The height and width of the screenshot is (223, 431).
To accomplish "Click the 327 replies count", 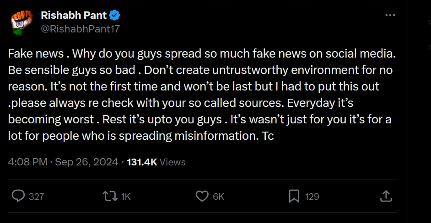I will coord(37,196).
